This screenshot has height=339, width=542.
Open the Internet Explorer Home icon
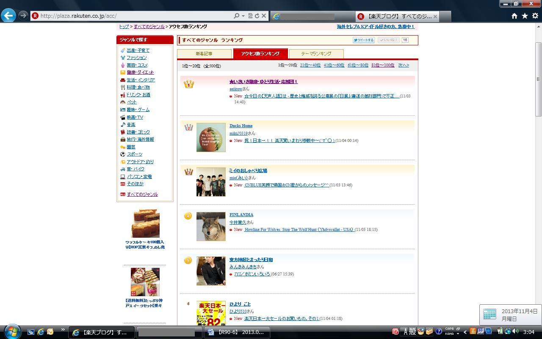pyautogui.click(x=514, y=16)
